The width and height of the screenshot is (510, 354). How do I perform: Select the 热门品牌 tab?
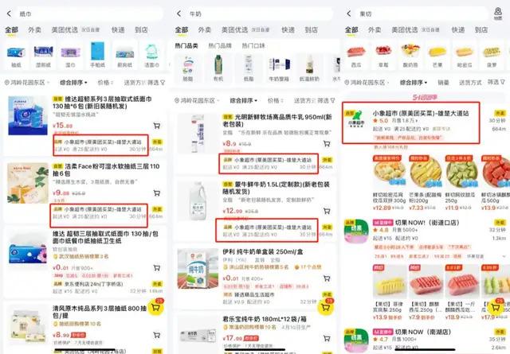[220, 46]
